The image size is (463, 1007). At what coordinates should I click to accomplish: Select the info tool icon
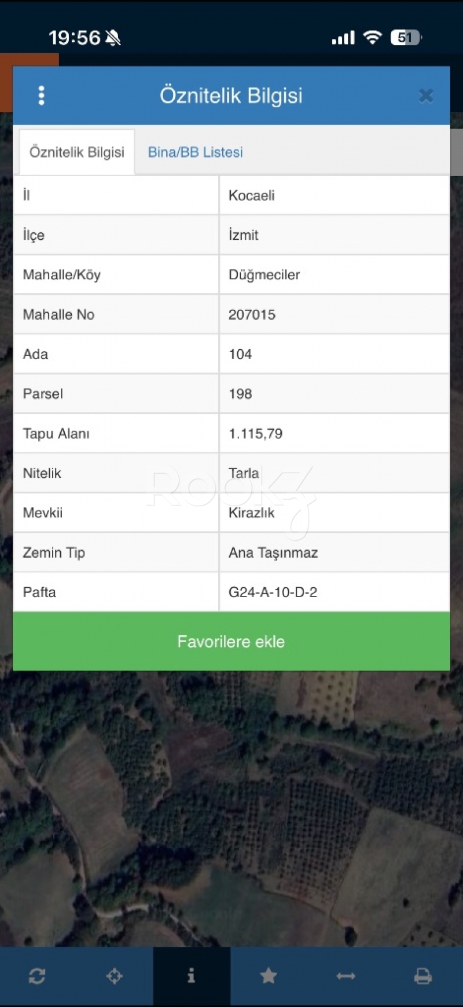coord(192,976)
